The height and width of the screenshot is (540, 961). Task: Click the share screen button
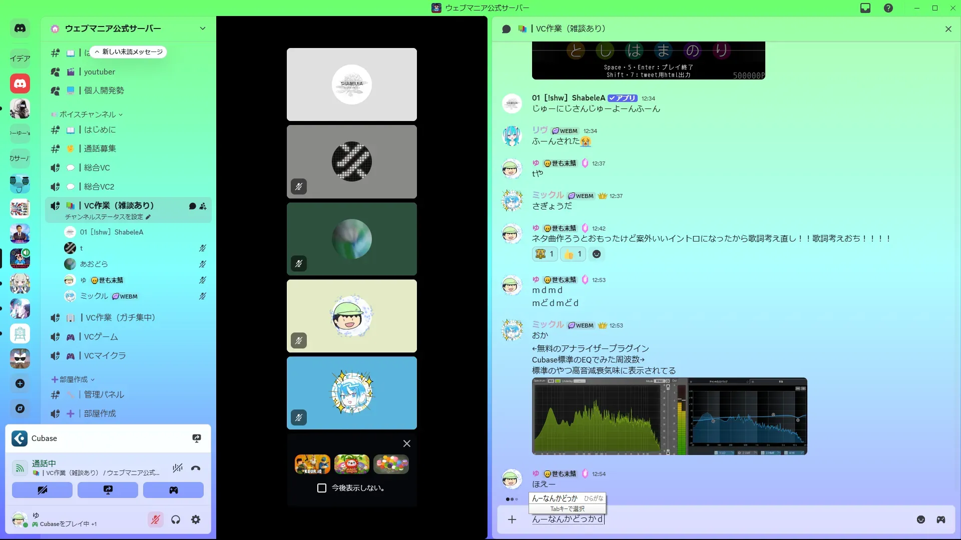108,490
